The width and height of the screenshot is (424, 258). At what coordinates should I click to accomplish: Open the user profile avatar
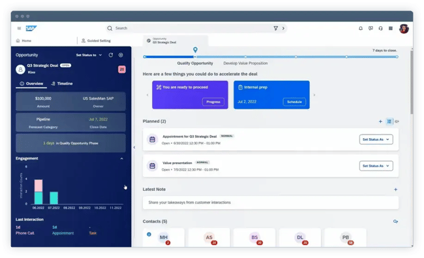(404, 29)
